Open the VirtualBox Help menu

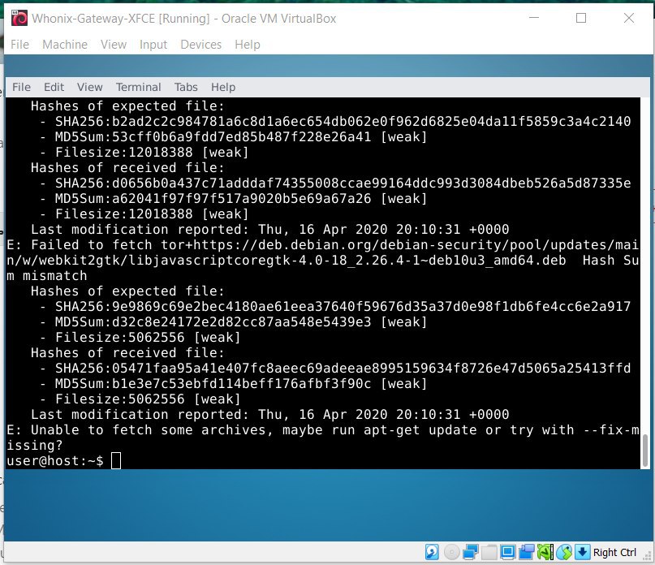tap(248, 45)
